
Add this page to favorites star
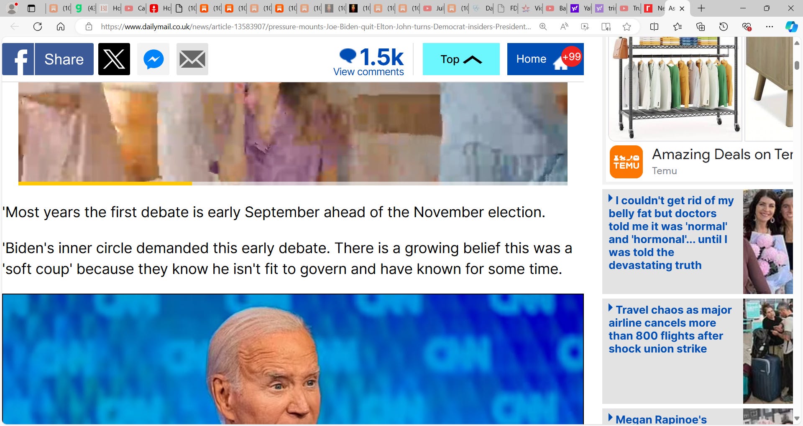click(x=627, y=27)
